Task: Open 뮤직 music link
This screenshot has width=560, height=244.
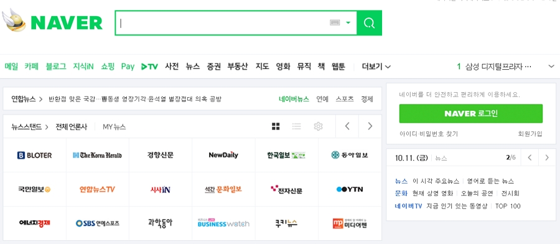Action: coord(304,67)
